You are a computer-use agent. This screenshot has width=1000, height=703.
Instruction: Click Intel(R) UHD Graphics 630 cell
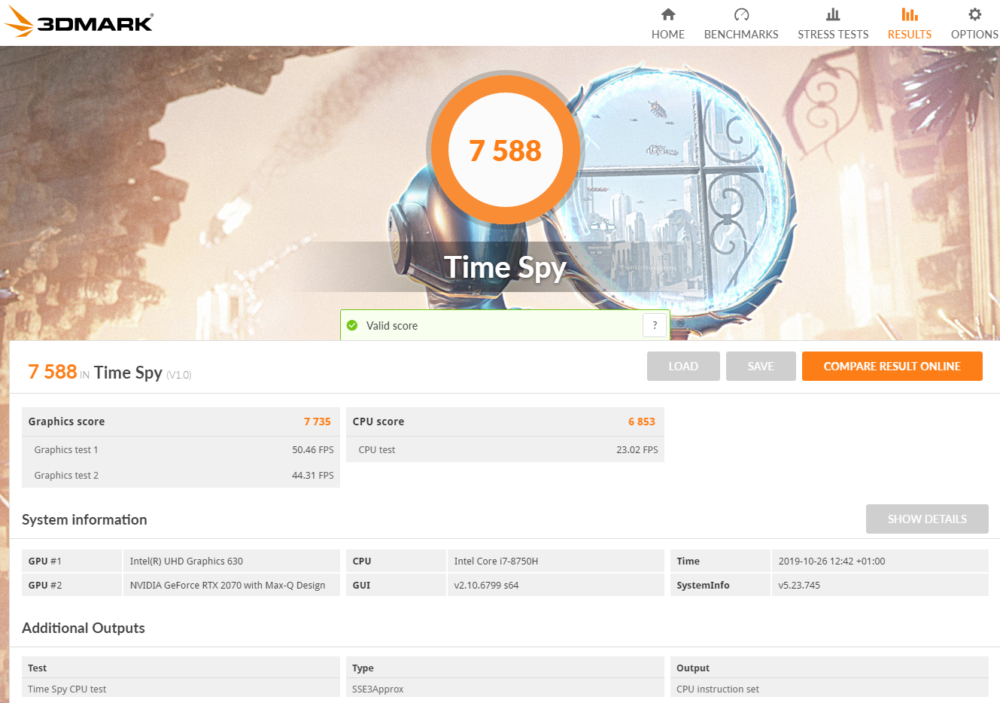click(x=232, y=561)
